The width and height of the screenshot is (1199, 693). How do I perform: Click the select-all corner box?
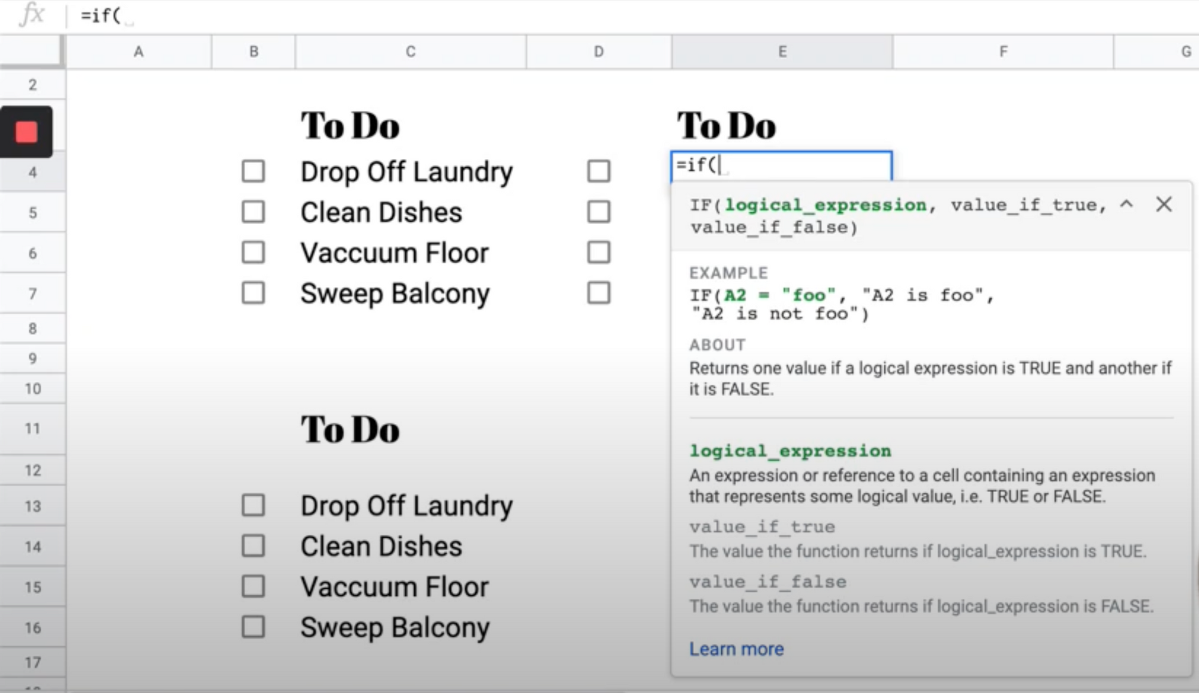(31, 51)
